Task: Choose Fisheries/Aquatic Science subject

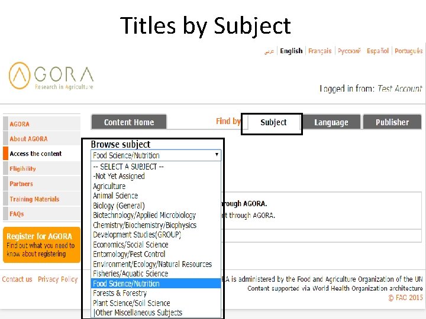Action: coord(156,274)
